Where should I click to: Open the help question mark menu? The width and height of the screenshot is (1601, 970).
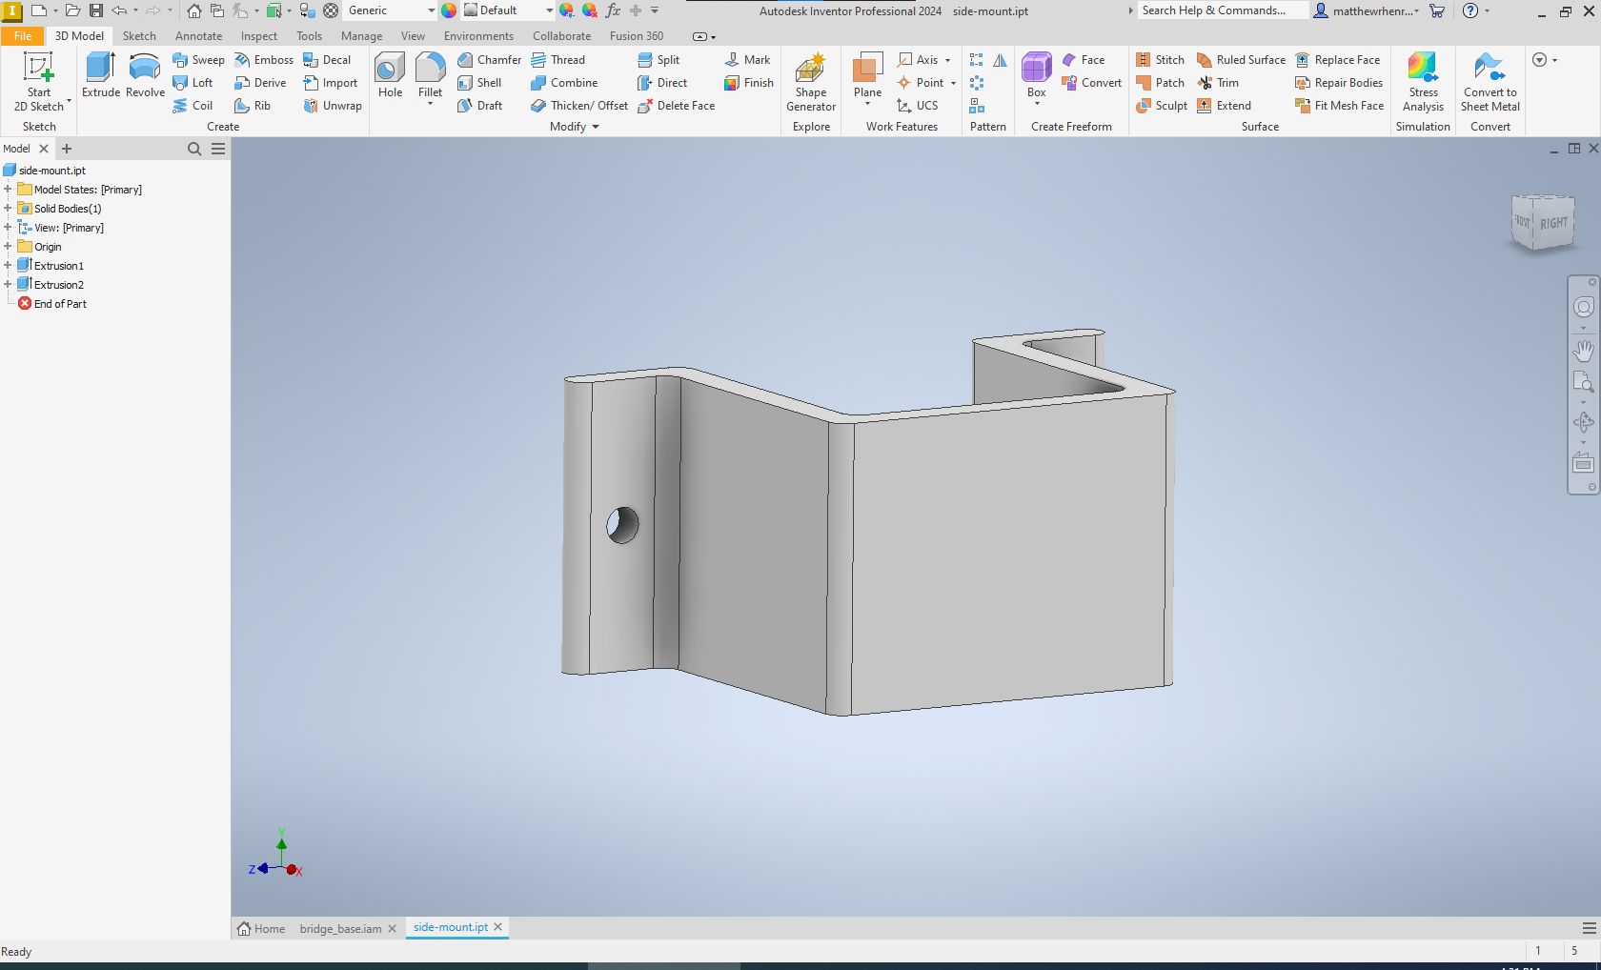point(1470,10)
